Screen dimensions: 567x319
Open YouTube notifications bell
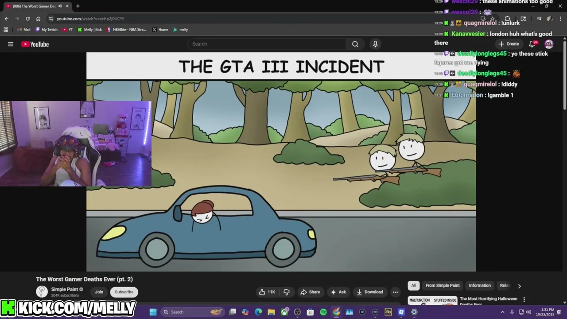pyautogui.click(x=532, y=43)
